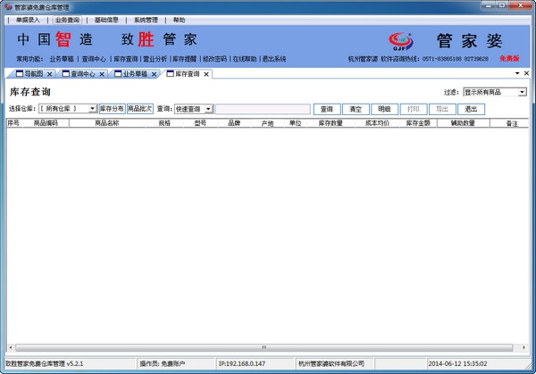Image resolution: width=536 pixels, height=374 pixels.
Task: Click the 在线帮助 shortcut link
Action: (x=245, y=59)
